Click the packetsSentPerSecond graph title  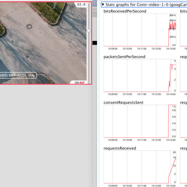click(x=124, y=57)
